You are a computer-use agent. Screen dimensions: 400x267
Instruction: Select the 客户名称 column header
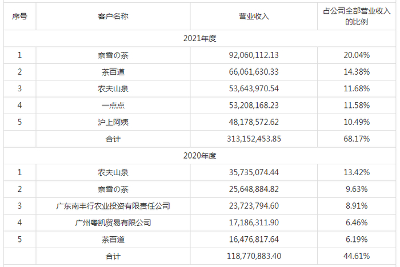point(113,17)
